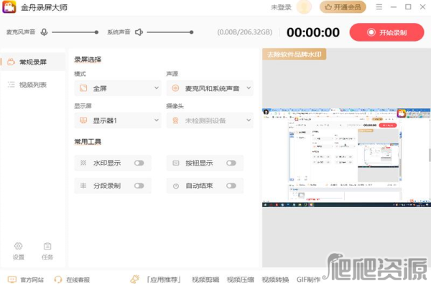431x286 pixels.
Task: Open 视频转换 in the bottom bar
Action: pyautogui.click(x=275, y=280)
